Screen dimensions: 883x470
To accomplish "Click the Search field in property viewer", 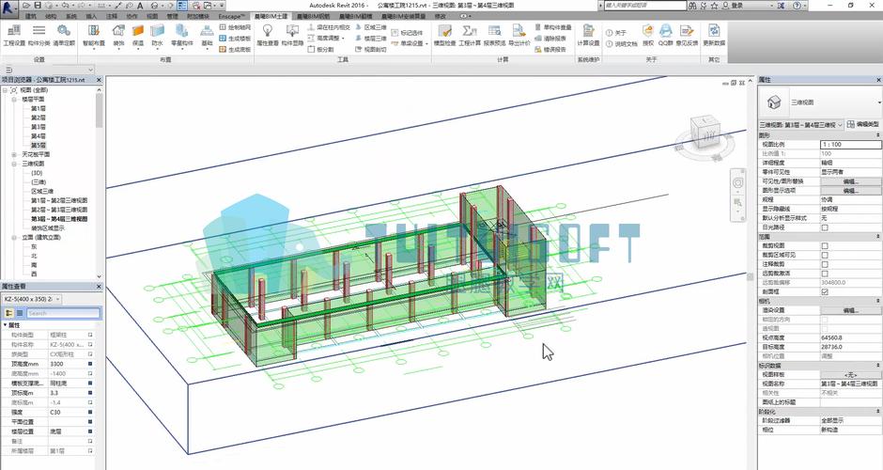I will [63, 313].
